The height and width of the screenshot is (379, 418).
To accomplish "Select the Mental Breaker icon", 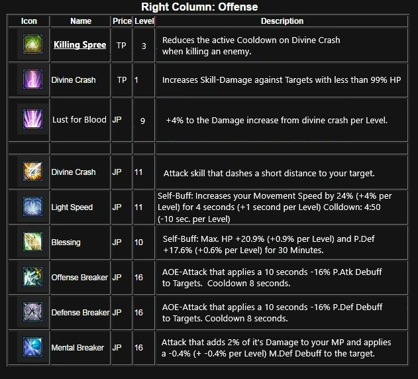I will pos(32,347).
